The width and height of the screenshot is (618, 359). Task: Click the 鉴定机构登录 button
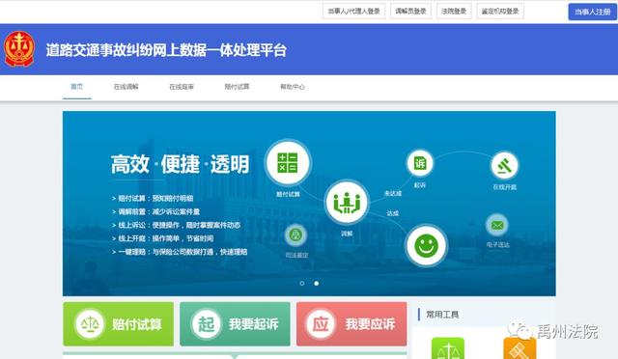[x=500, y=12]
